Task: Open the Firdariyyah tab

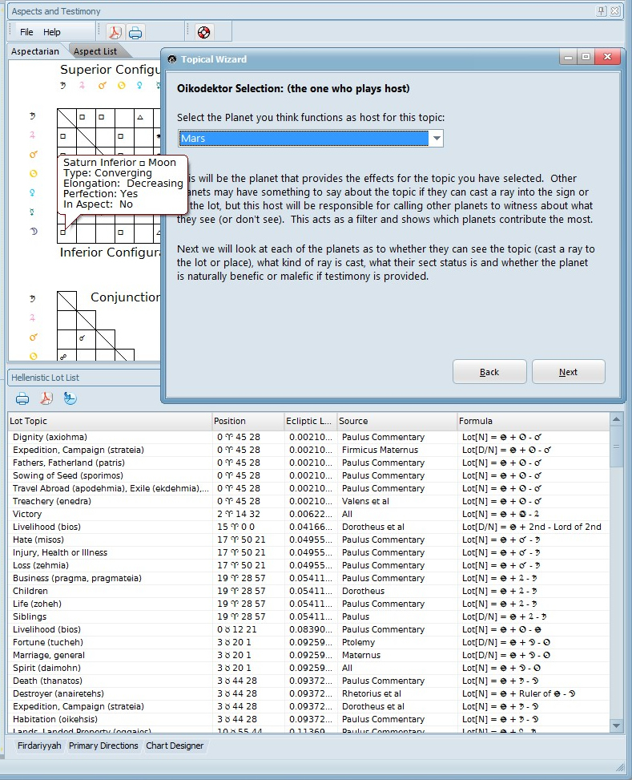Action: coord(39,746)
